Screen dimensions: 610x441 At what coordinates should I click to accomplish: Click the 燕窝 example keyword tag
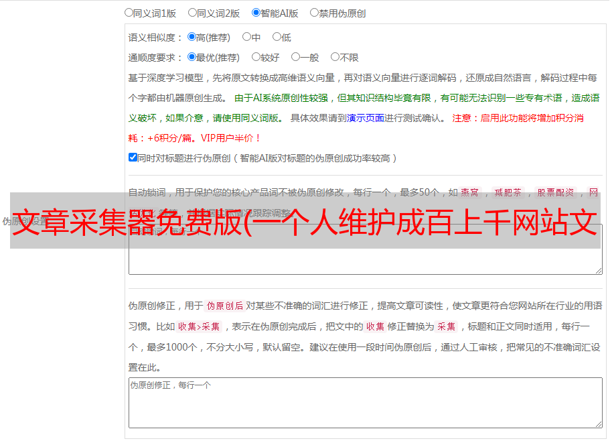[x=469, y=192]
